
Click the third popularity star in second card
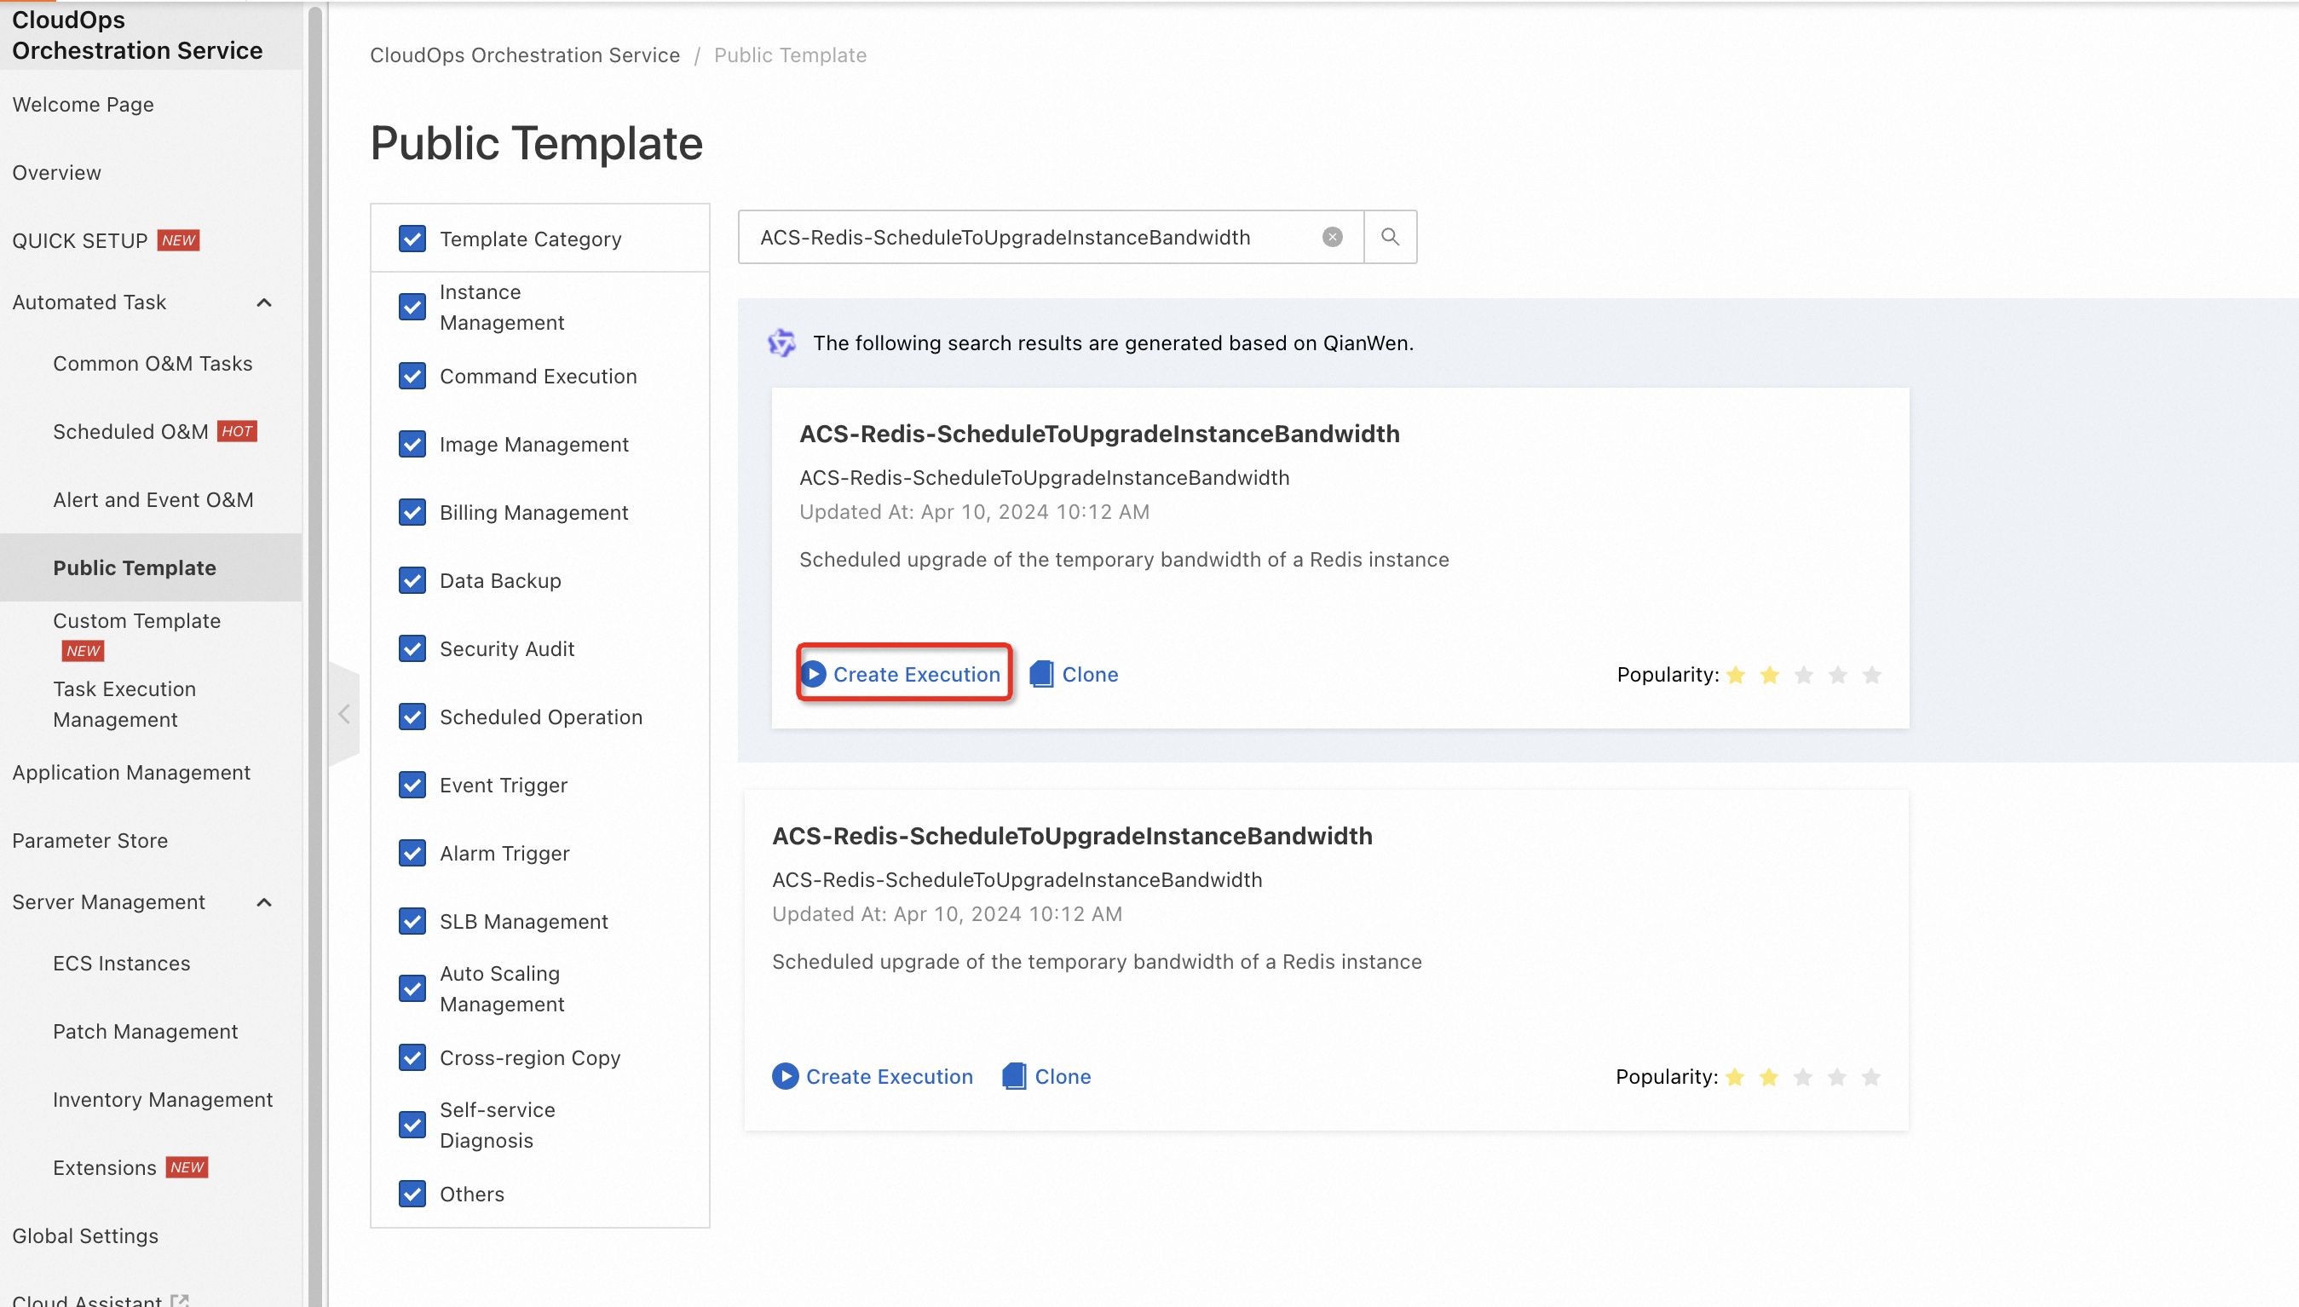(x=1802, y=1077)
